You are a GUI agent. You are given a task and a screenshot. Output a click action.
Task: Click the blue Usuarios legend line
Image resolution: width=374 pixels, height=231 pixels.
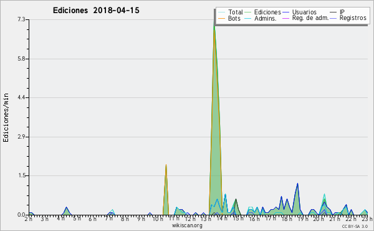(285, 12)
